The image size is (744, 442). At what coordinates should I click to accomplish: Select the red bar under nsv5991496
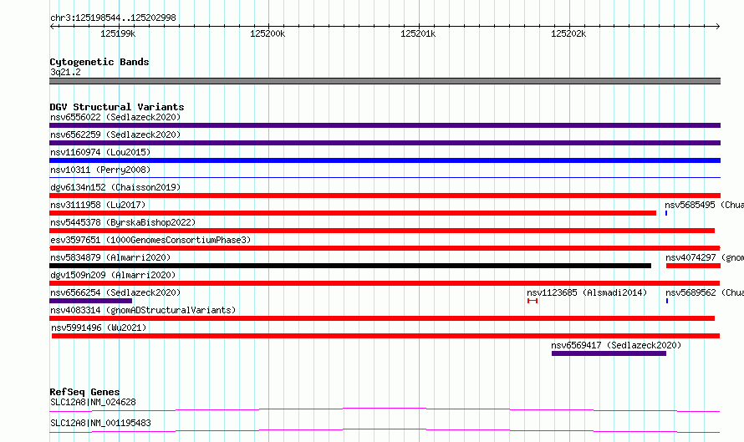(x=385, y=336)
